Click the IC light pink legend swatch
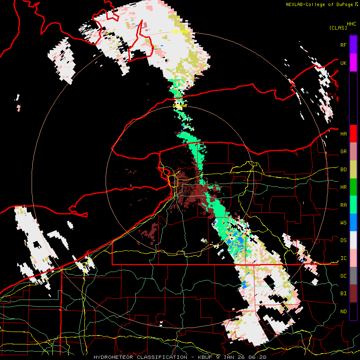This screenshot has width=360, height=360. point(353,258)
